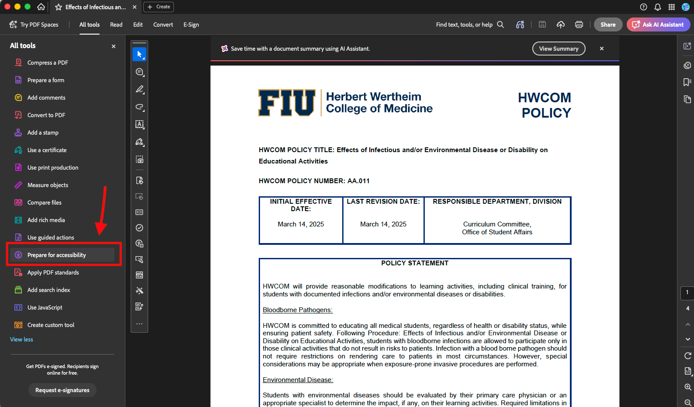Click the fit page 1:1 view icon
This screenshot has width=694, height=407.
688,371
